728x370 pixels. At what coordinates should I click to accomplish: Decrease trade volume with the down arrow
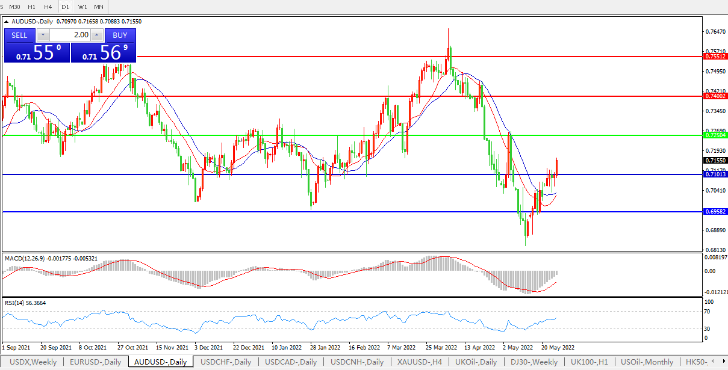click(x=42, y=35)
